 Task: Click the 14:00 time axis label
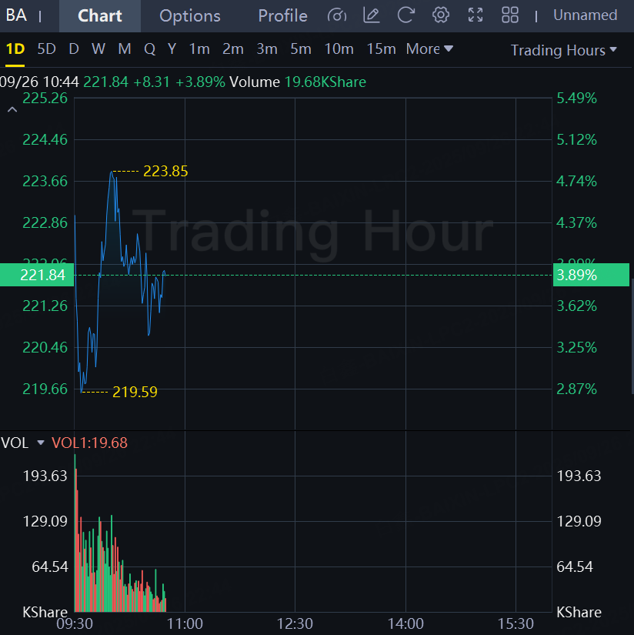[405, 623]
